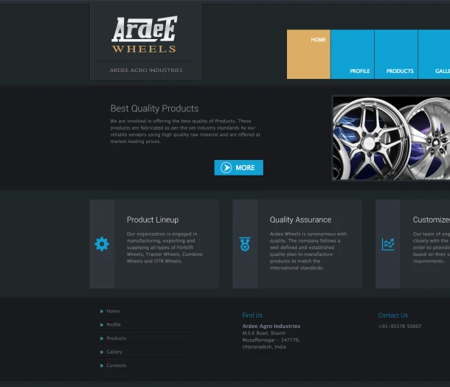
Task: Click the line chart icon
Action: [x=388, y=244]
